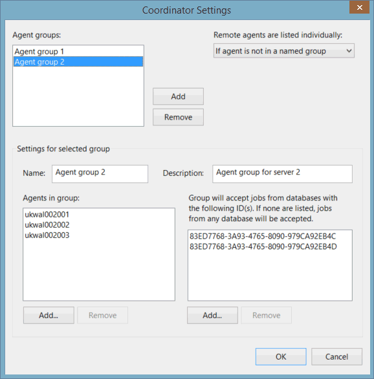This screenshot has height=379, width=374.
Task: Select agent ukwal002003
Action: tap(99, 235)
